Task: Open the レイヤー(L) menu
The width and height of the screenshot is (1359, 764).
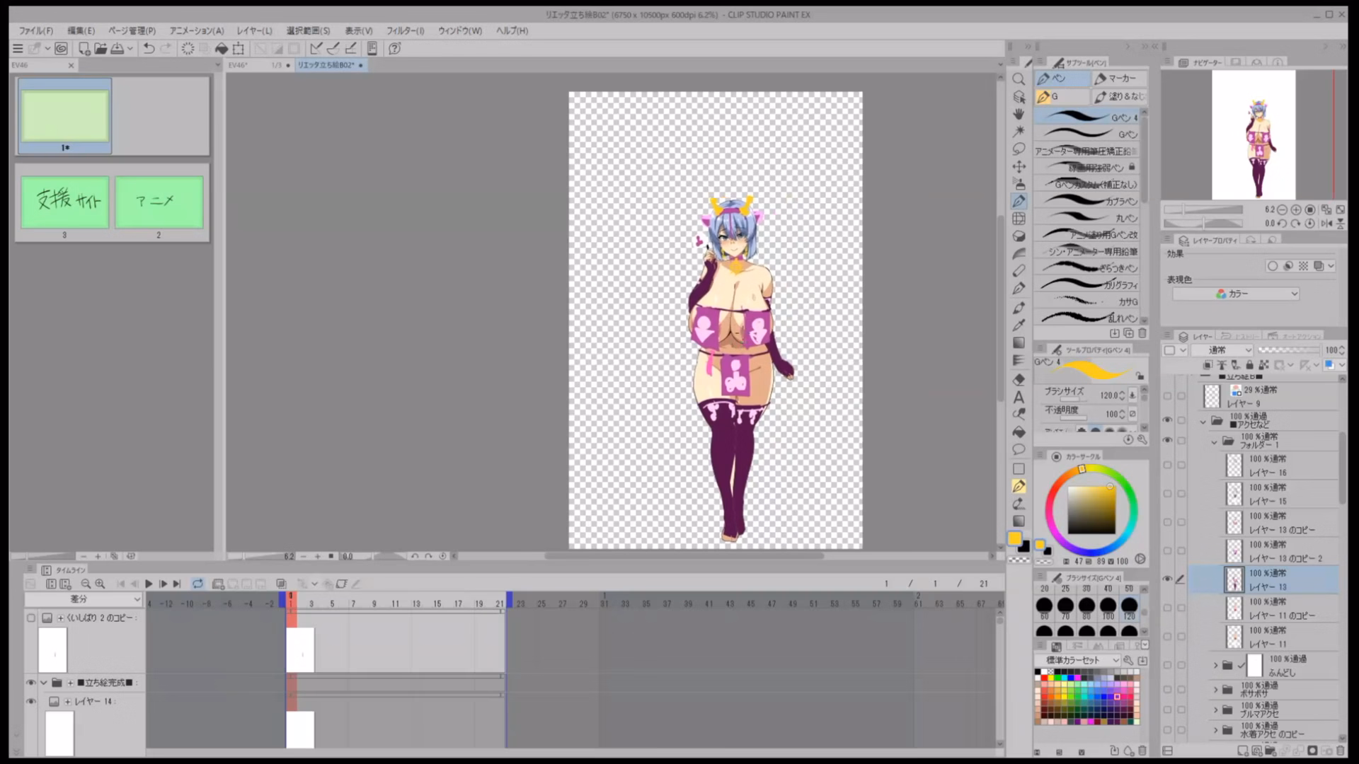Action: coord(254,30)
